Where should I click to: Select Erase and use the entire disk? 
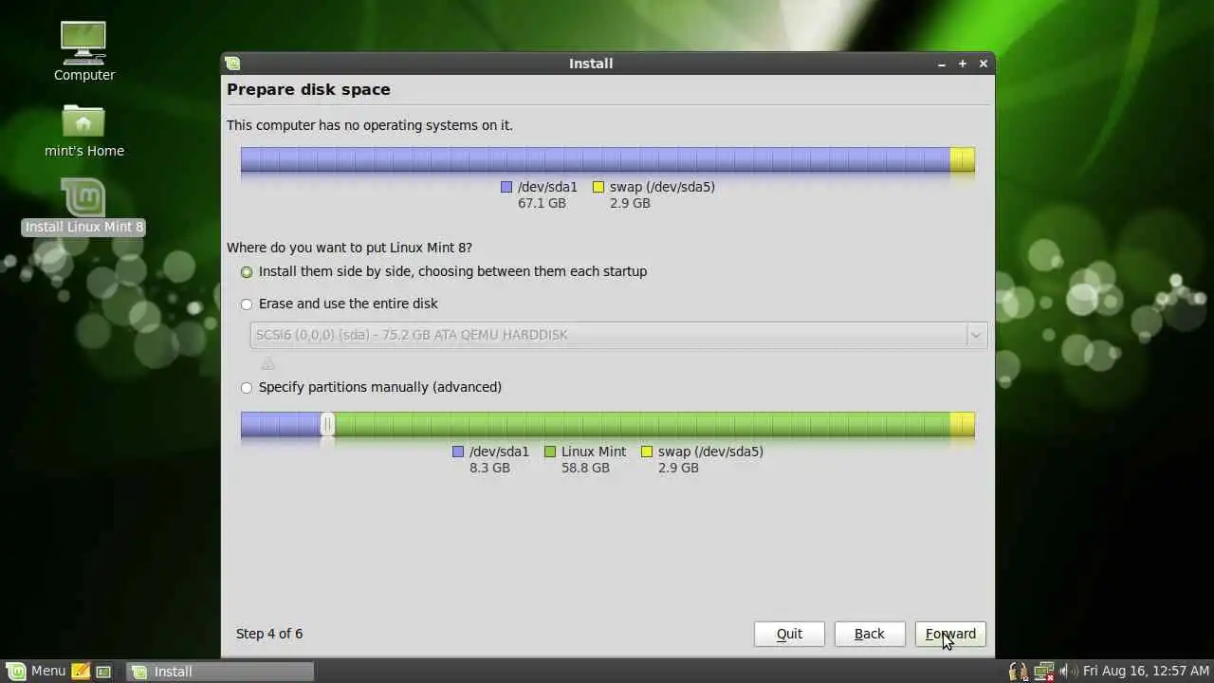point(340,304)
